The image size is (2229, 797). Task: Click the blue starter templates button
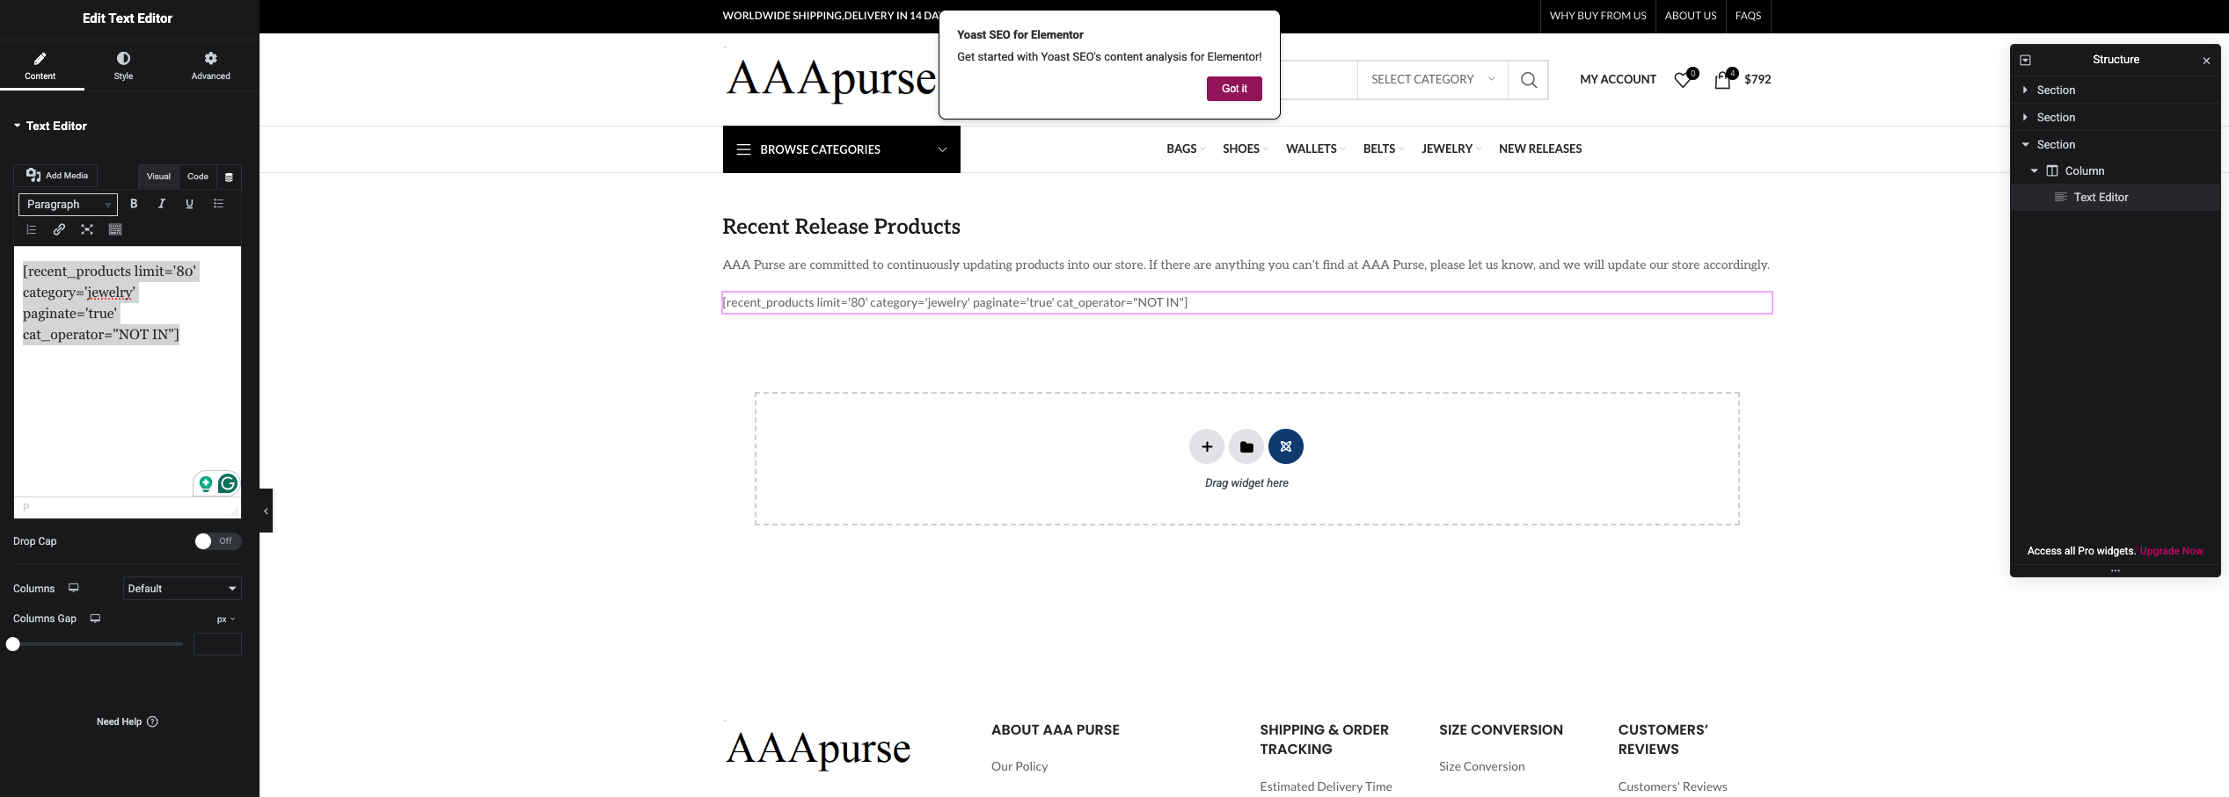[1286, 446]
